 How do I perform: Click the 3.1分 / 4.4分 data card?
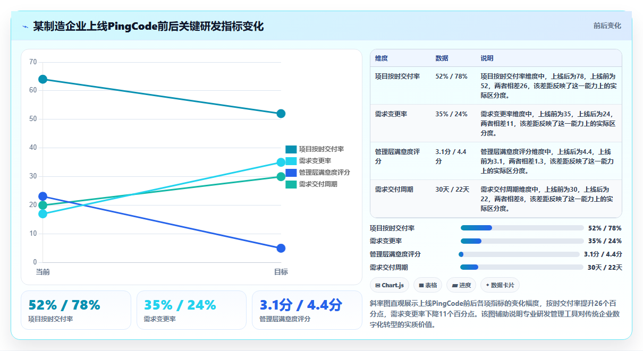(x=307, y=310)
